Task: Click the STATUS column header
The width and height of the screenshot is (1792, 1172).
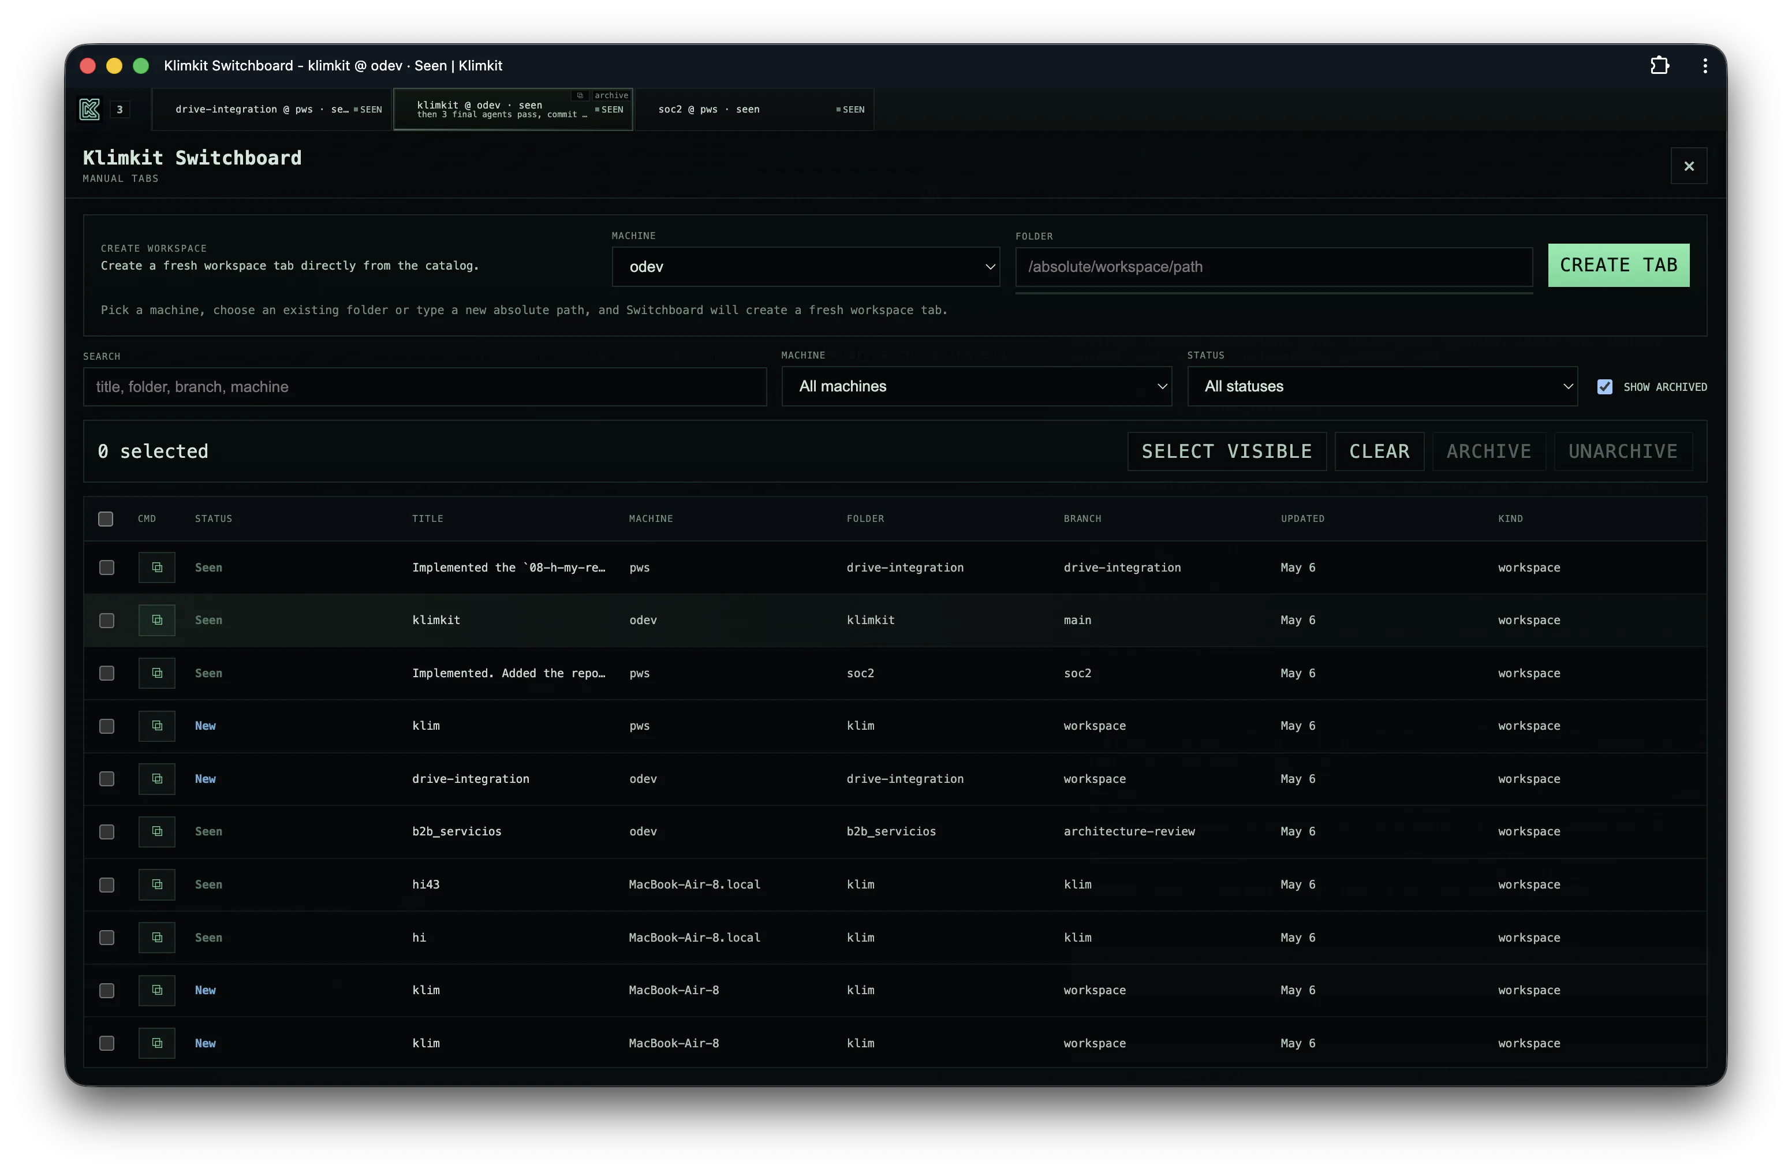Action: click(213, 518)
